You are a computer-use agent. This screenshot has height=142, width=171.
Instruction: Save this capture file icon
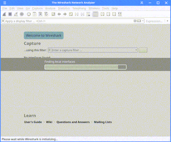pyautogui.click(x=35, y=14)
